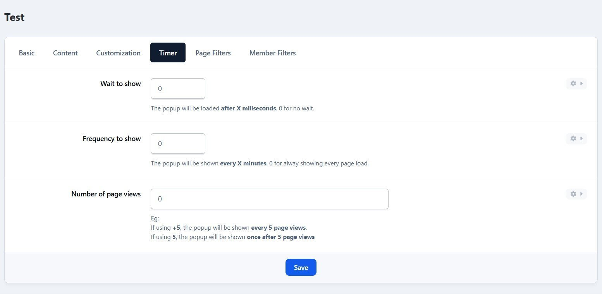602x294 pixels.
Task: Click the Wait to show label
Action: coord(120,84)
